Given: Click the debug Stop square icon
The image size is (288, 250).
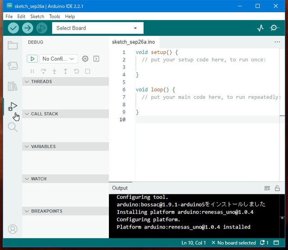Looking at the screenshot, I should 88,71.
